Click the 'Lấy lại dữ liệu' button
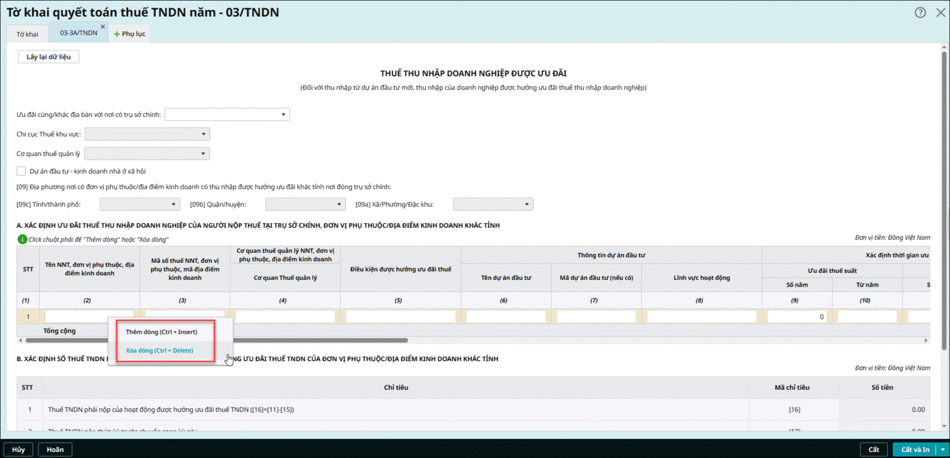Viewport: 950px width, 458px height. (x=49, y=57)
